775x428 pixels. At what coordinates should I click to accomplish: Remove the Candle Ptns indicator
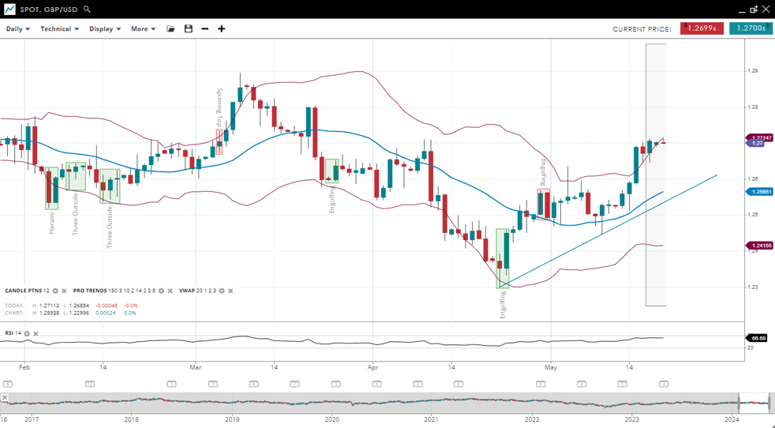tap(65, 291)
